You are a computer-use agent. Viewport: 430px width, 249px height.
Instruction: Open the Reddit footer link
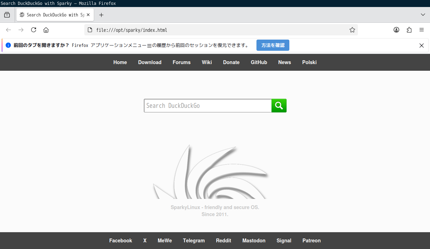224,241
